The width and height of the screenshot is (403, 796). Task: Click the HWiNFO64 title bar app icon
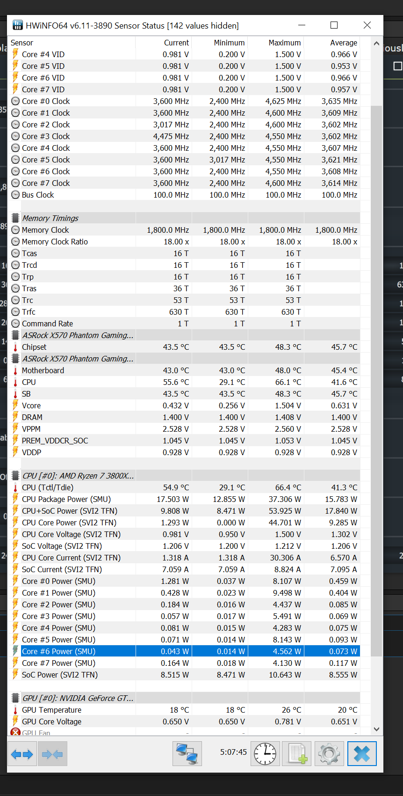[17, 25]
